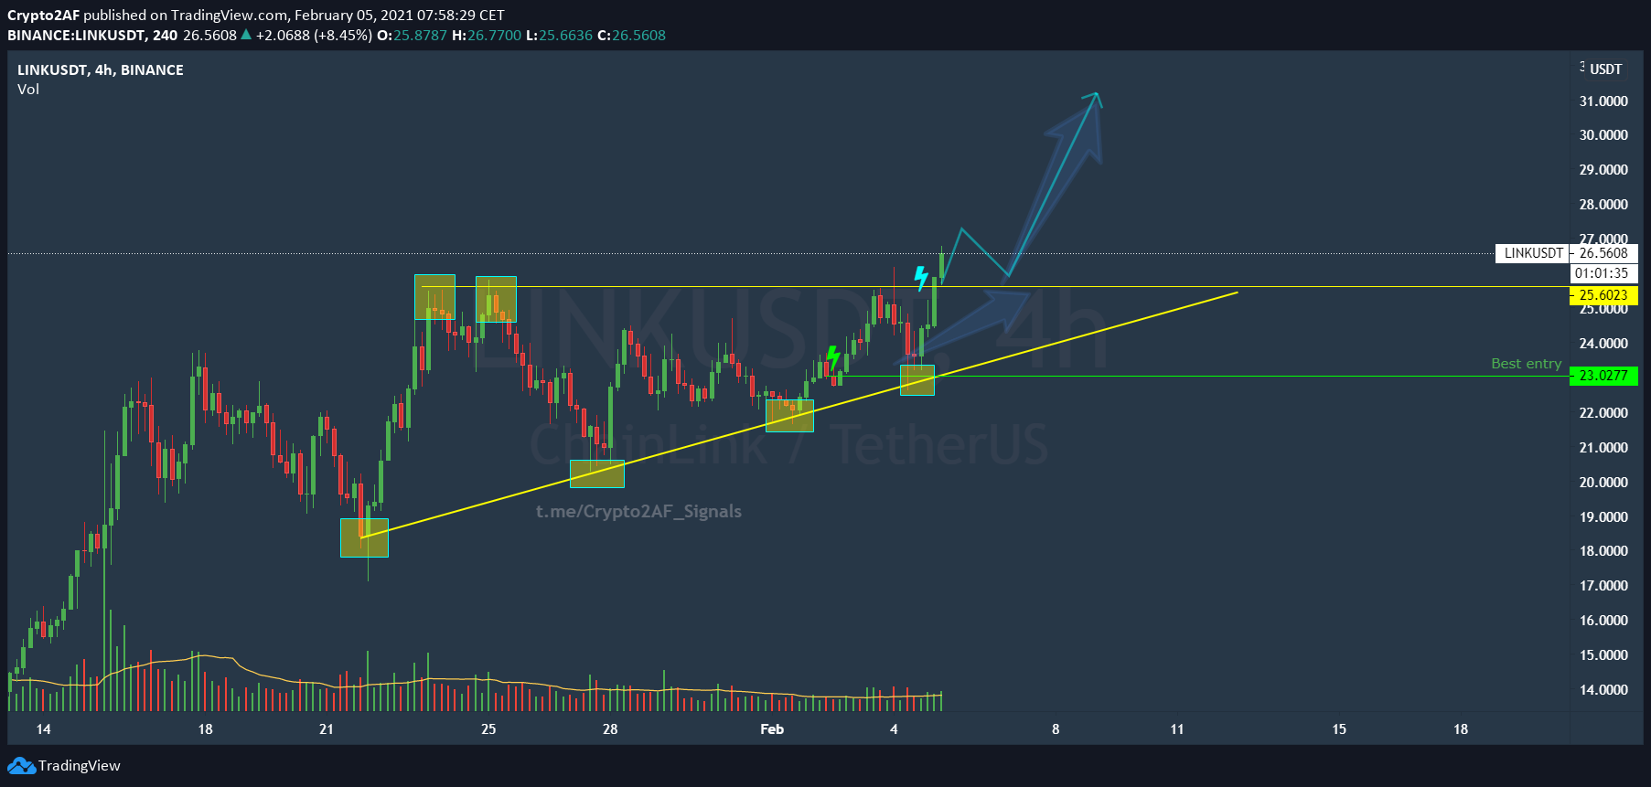Click the +2.0688 (+8.45%) change text

click(x=314, y=36)
